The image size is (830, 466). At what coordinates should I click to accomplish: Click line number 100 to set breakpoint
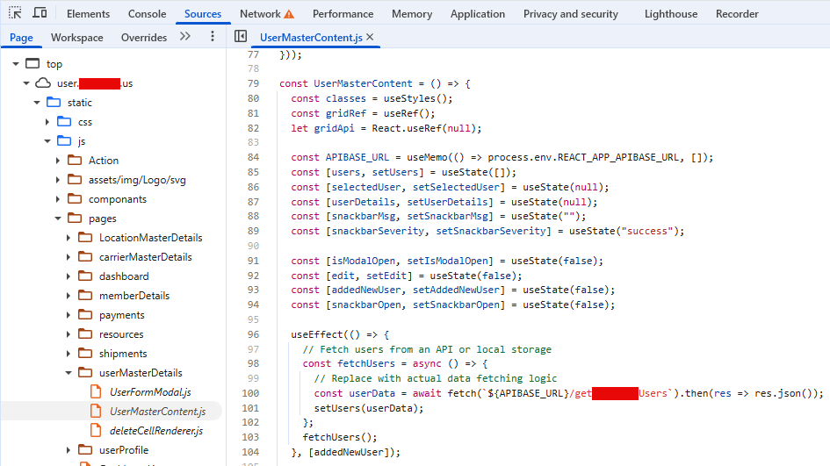coord(250,393)
